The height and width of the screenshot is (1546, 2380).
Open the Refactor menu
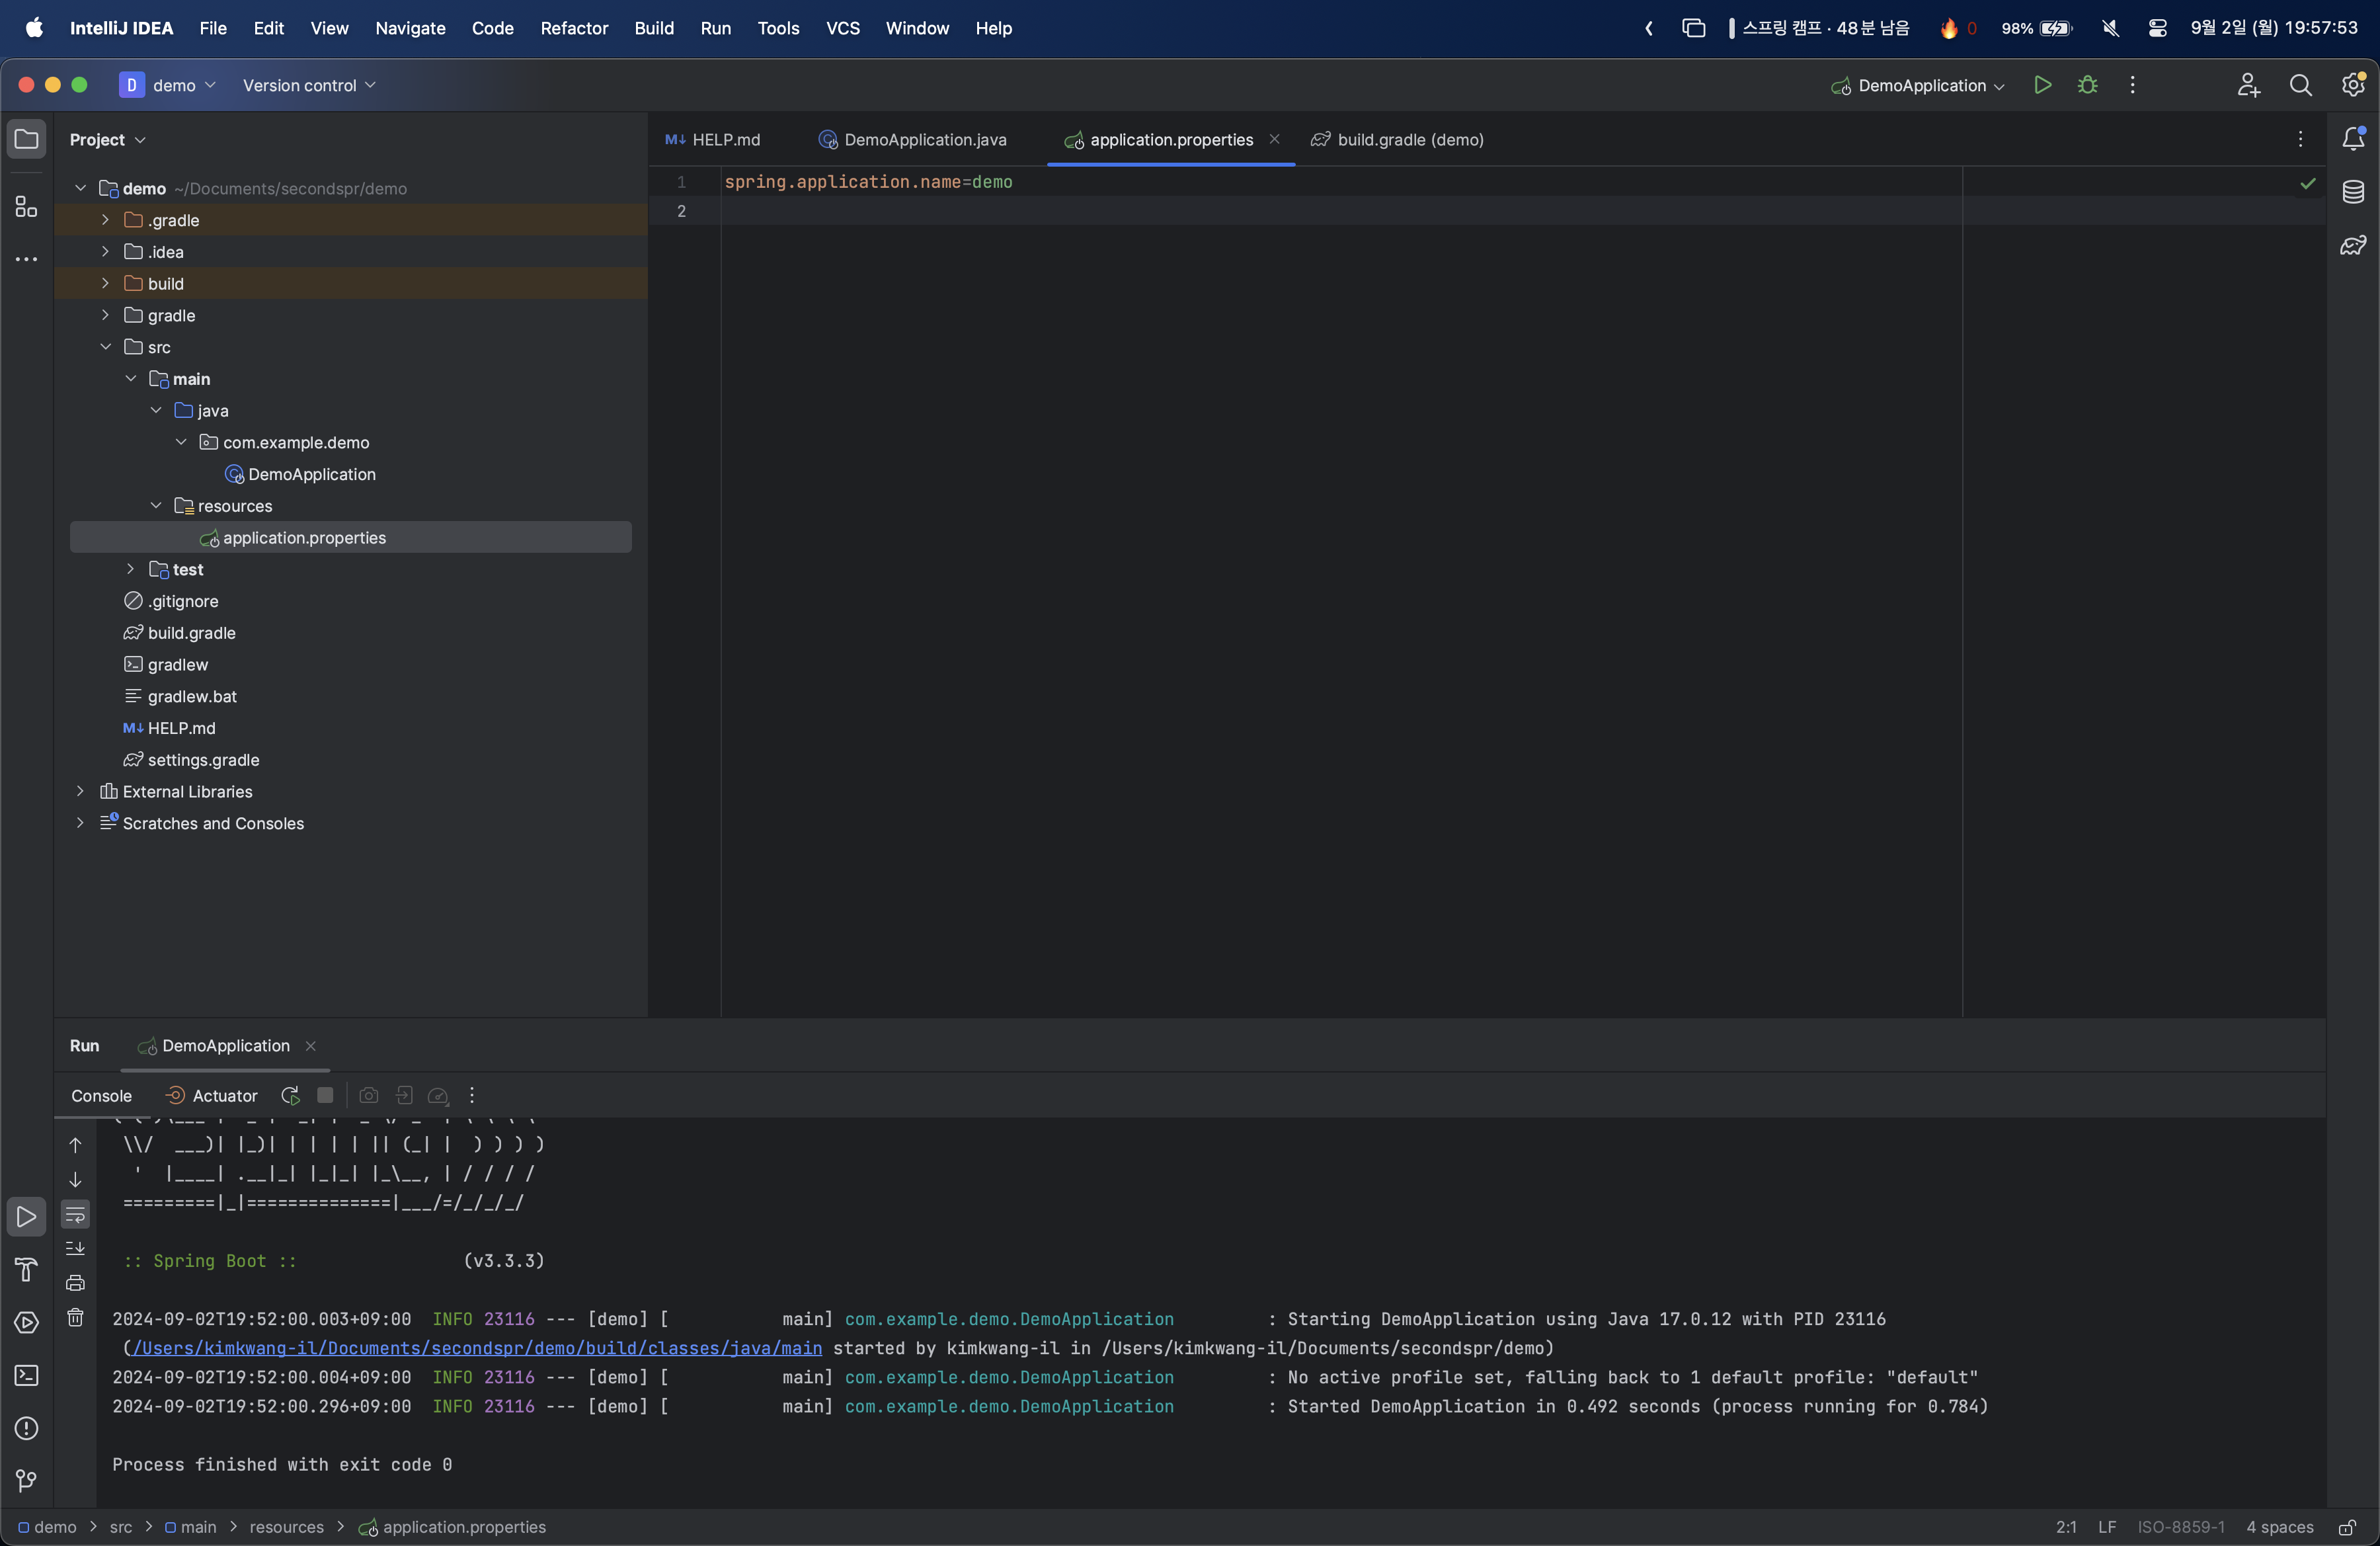573,28
